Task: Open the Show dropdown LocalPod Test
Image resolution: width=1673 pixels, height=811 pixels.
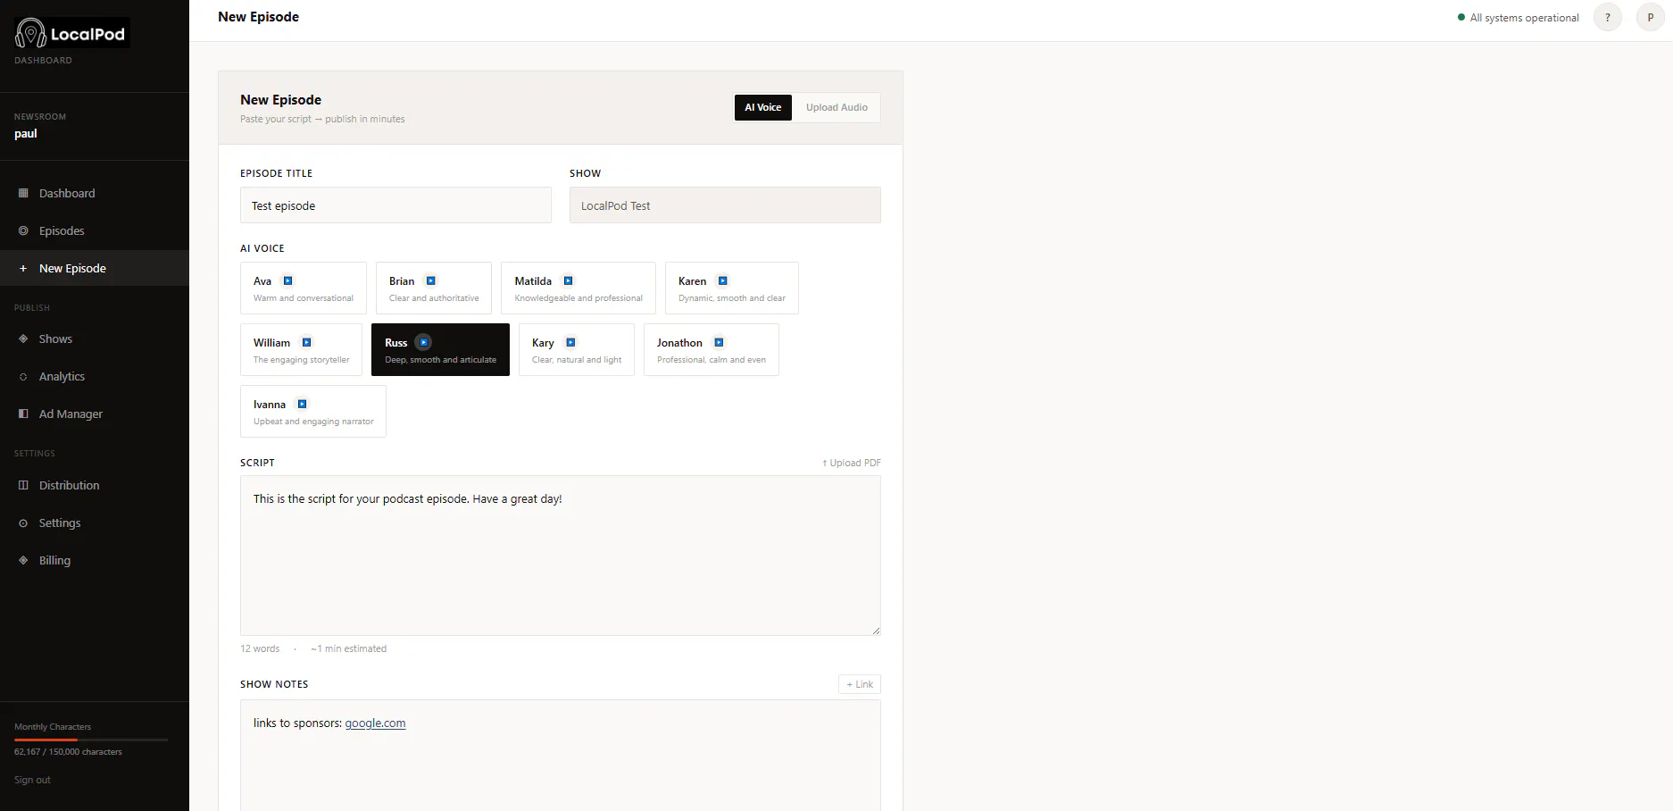Action: [x=725, y=205]
